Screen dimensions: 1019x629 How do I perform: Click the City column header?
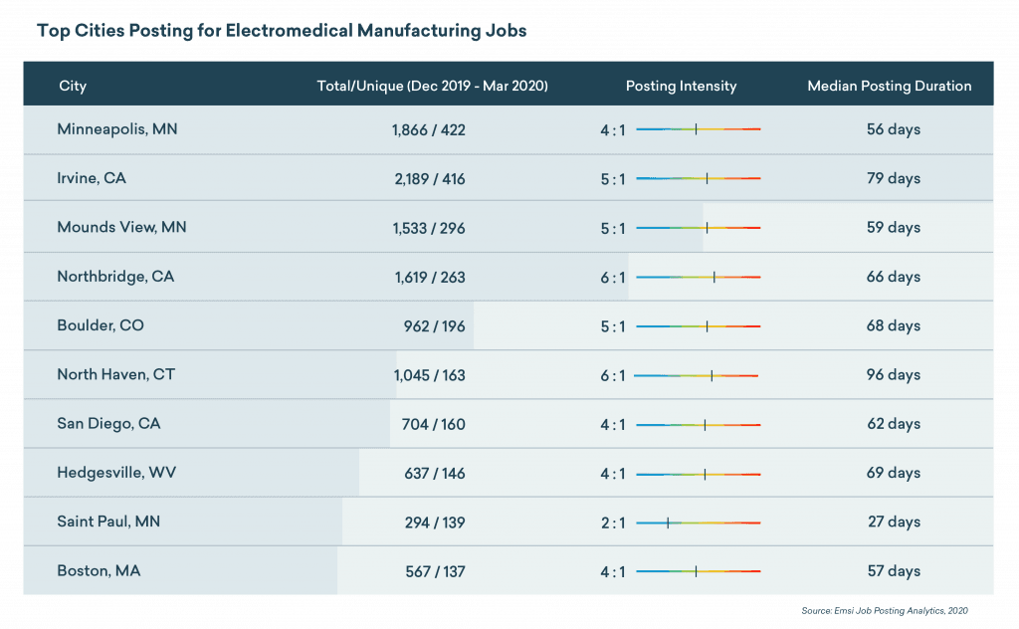73,87
